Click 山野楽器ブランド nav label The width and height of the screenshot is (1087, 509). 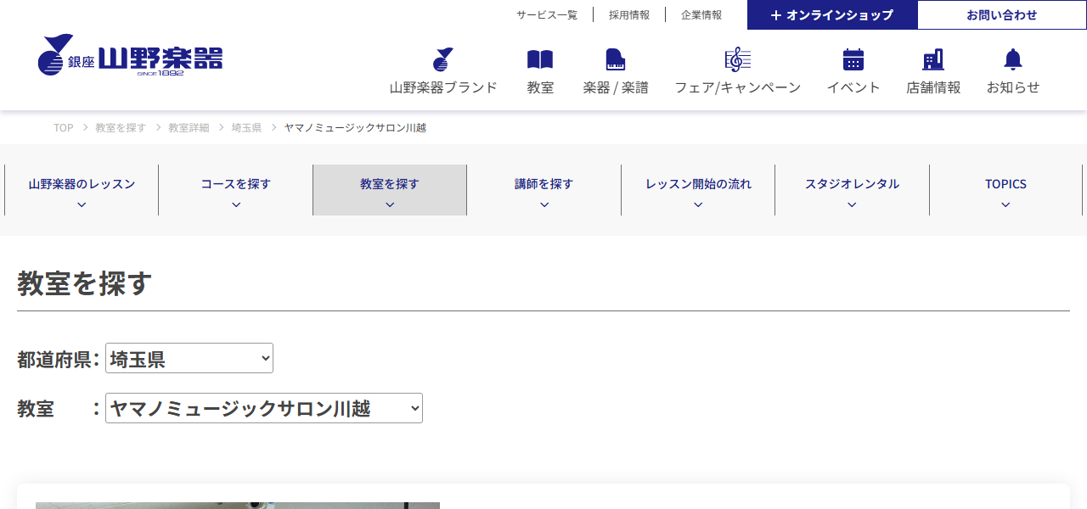tap(443, 87)
